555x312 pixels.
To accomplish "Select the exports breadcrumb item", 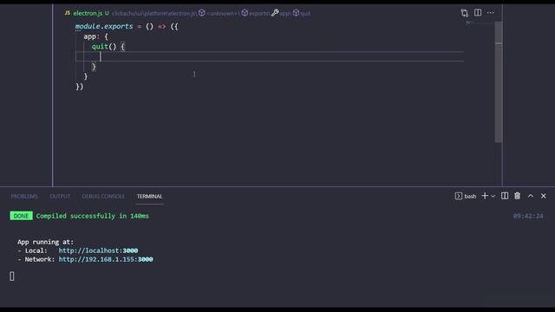I will (255, 14).
